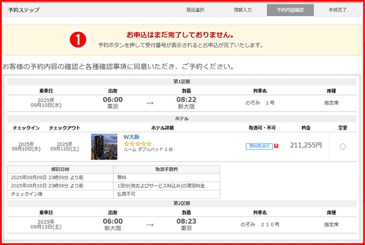365x245 pixels.
Task: Click the red question mark help icon
Action: click(x=276, y=146)
